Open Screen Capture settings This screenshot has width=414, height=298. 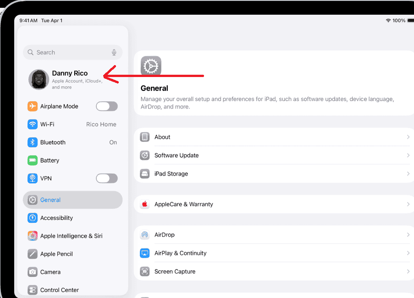[x=274, y=271]
